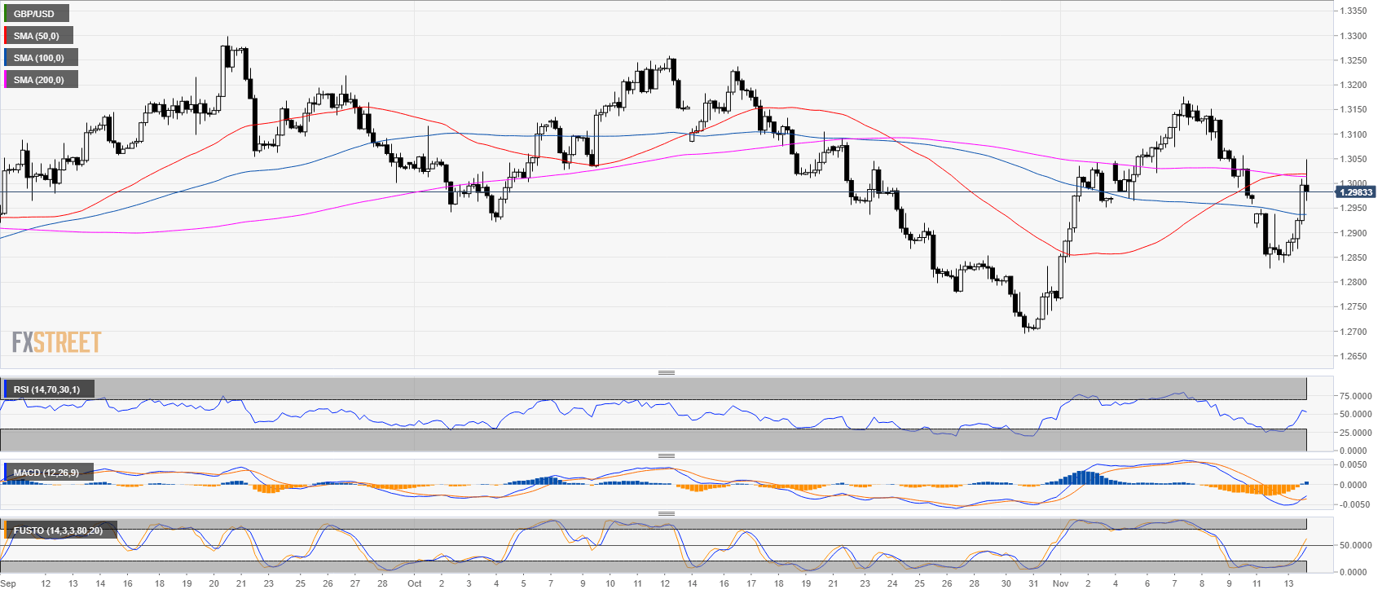Click the 1.2650 level on the price axis
This screenshot has width=1391, height=594.
(x=1354, y=357)
